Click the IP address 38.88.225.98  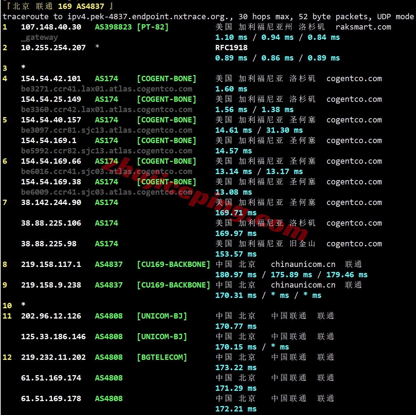coord(48,244)
